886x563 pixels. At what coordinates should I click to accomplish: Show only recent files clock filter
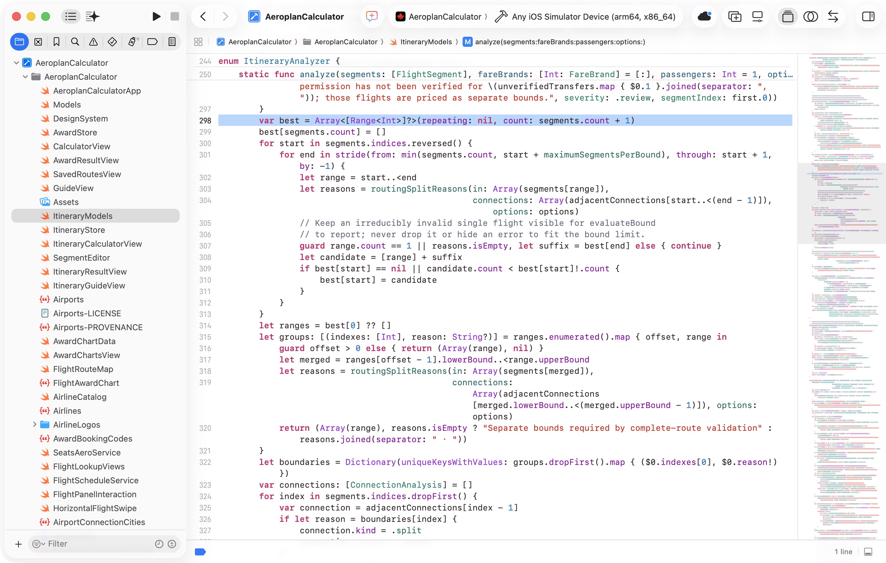[x=159, y=544]
